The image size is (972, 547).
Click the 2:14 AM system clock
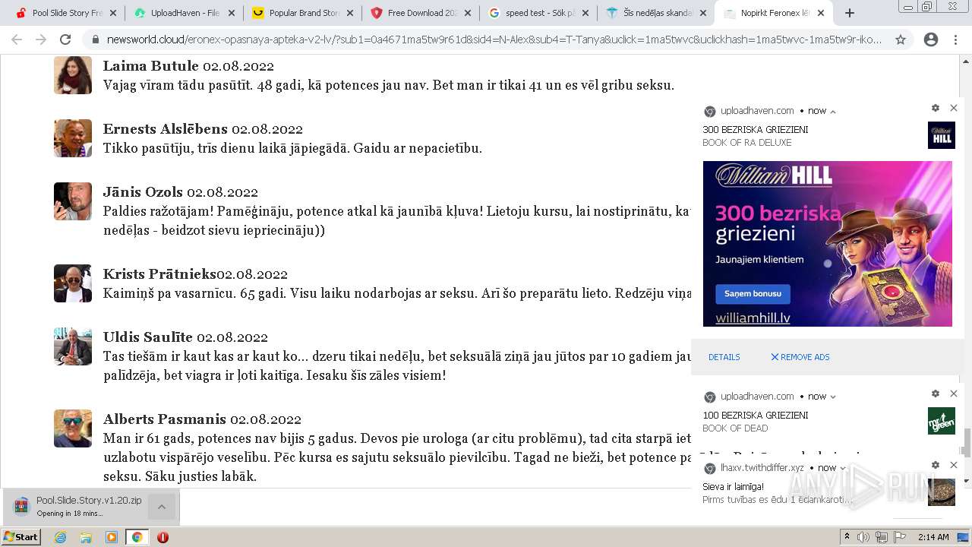click(x=933, y=537)
